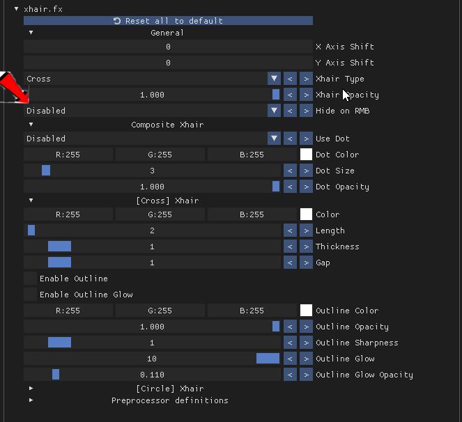Screen dimensions: 462x422
Task: Increase Outline Glow with right arrow
Action: [x=306, y=359]
